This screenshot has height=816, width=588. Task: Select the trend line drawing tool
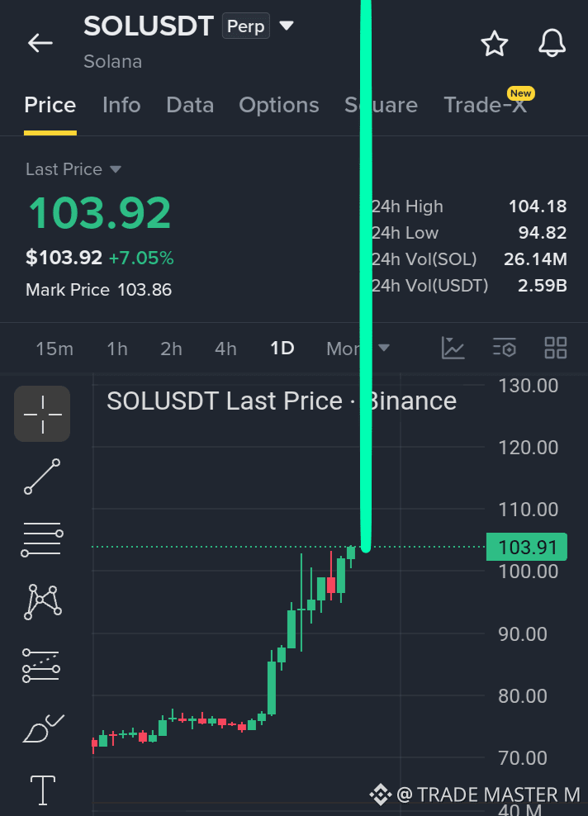tap(42, 477)
